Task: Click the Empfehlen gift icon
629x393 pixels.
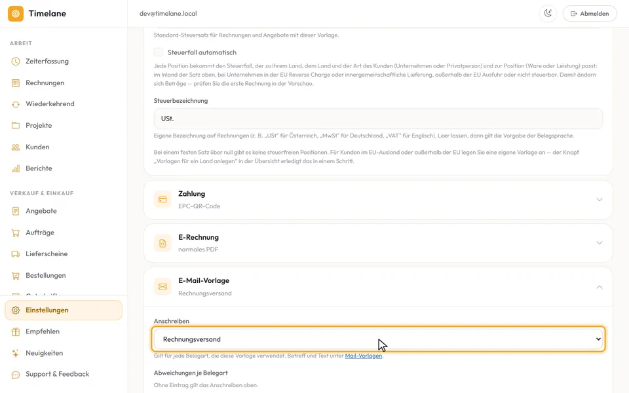Action: click(x=16, y=331)
